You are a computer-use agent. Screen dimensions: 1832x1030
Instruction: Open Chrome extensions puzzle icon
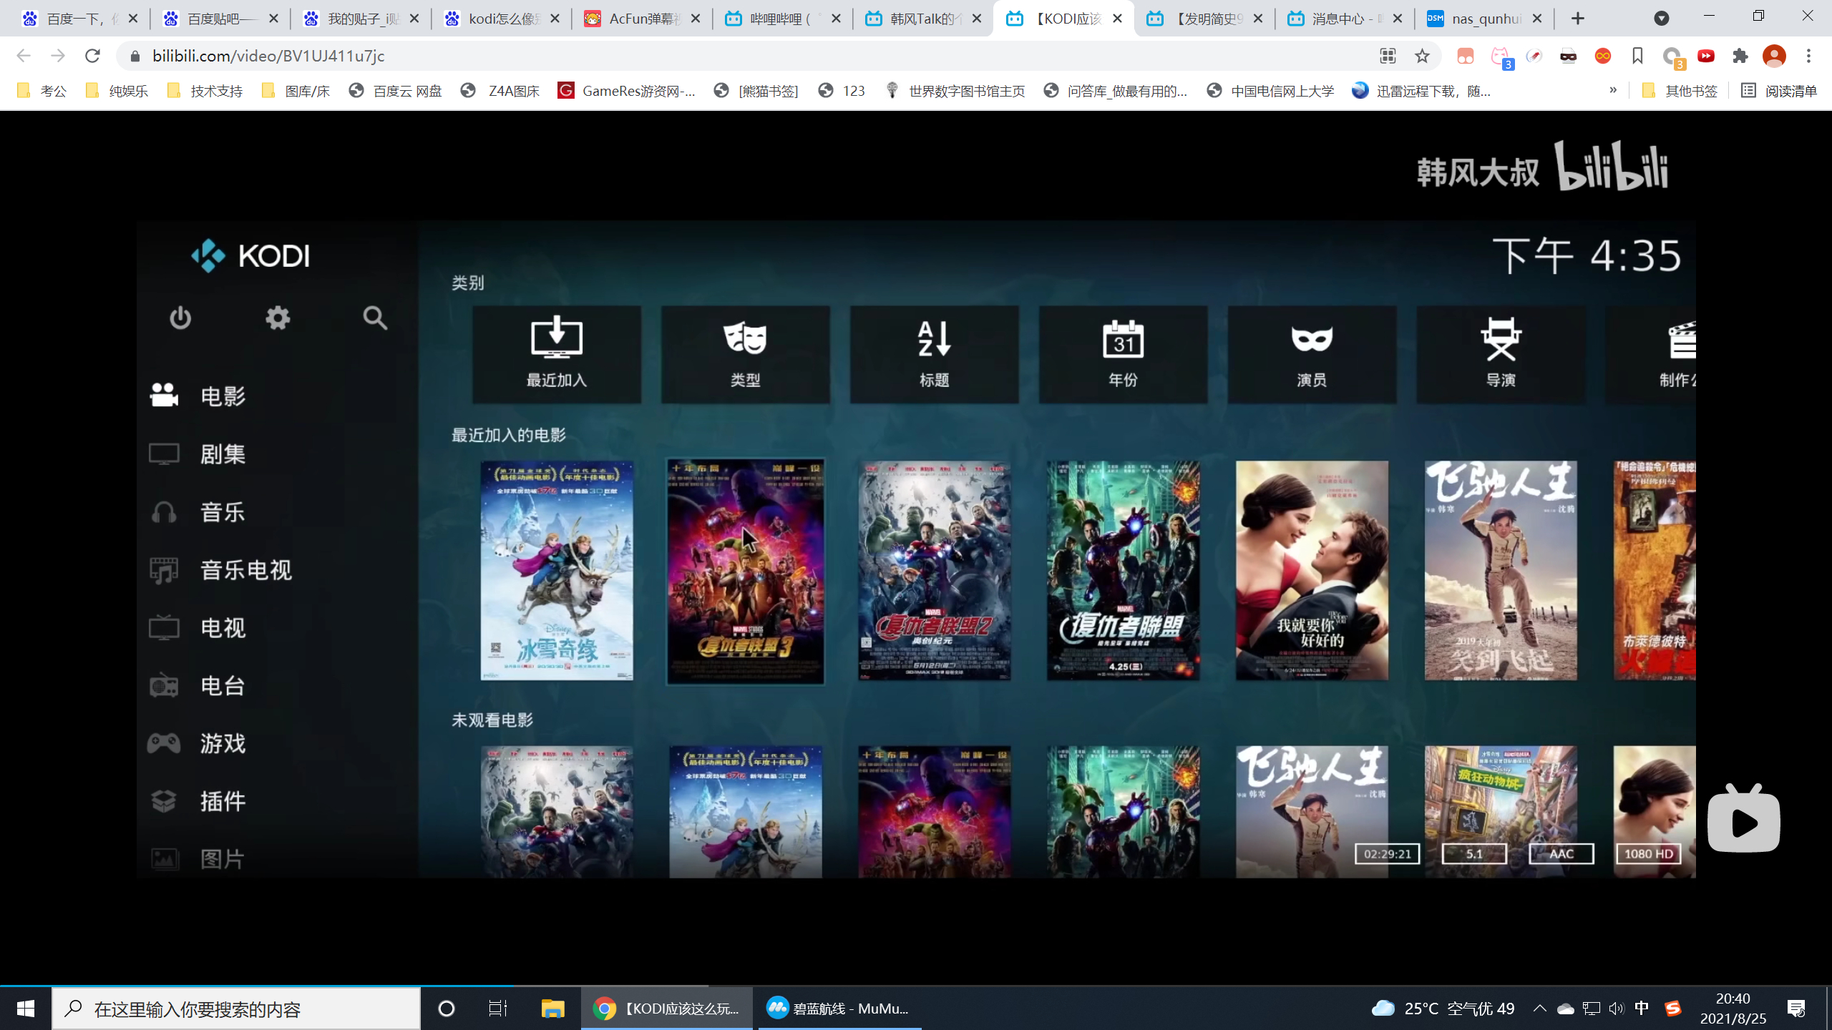(x=1740, y=56)
